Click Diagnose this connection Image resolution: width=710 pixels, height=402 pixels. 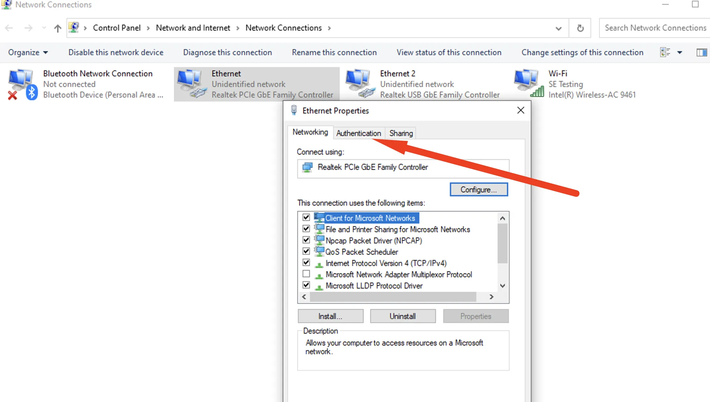pos(228,52)
